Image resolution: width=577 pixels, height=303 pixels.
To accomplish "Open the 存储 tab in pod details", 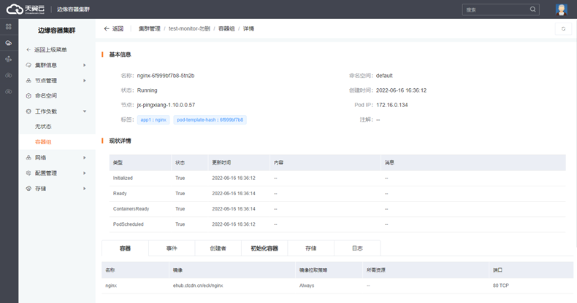I will 310,248.
